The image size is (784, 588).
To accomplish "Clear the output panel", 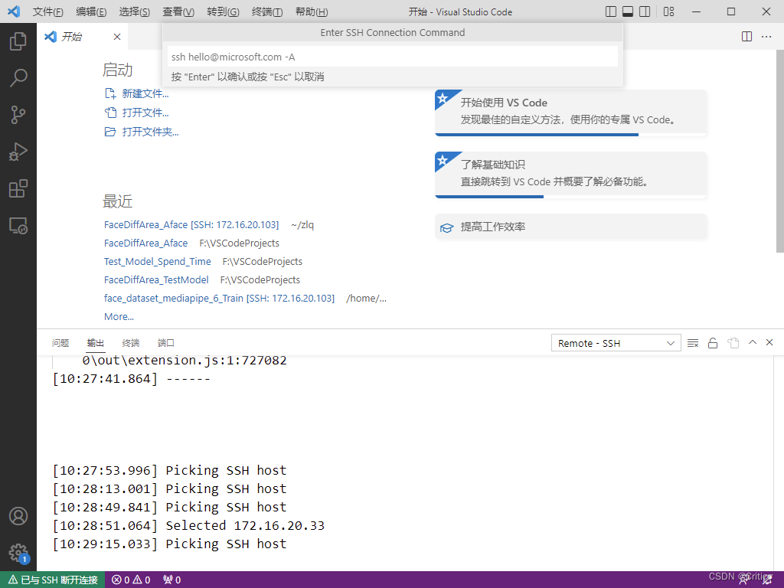I will (692, 343).
